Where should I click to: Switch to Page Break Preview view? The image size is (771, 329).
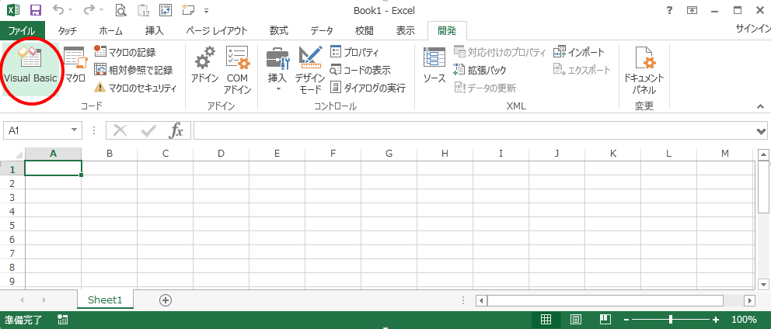pyautogui.click(x=605, y=320)
